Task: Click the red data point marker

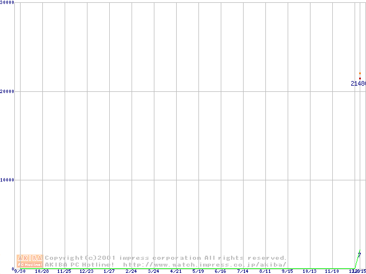Action: point(360,78)
